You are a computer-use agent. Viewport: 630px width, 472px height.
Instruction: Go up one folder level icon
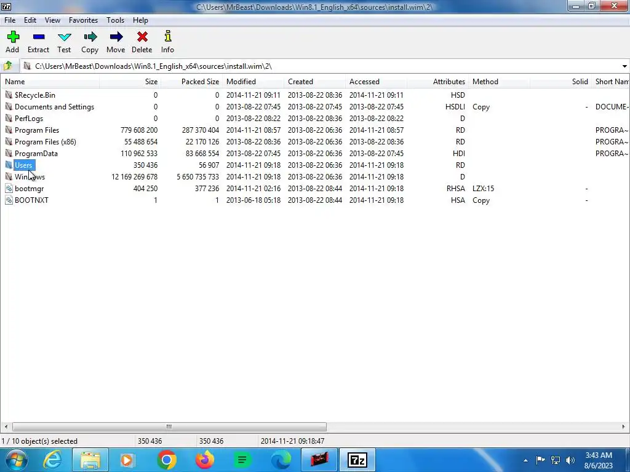click(x=7, y=66)
